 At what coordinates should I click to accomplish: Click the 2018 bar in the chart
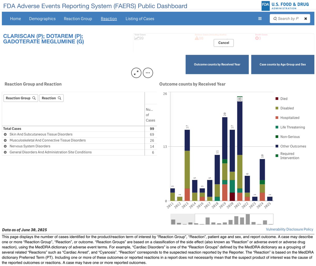point(217,178)
